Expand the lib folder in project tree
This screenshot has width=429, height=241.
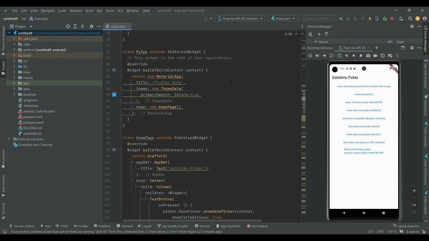click(x=14, y=67)
